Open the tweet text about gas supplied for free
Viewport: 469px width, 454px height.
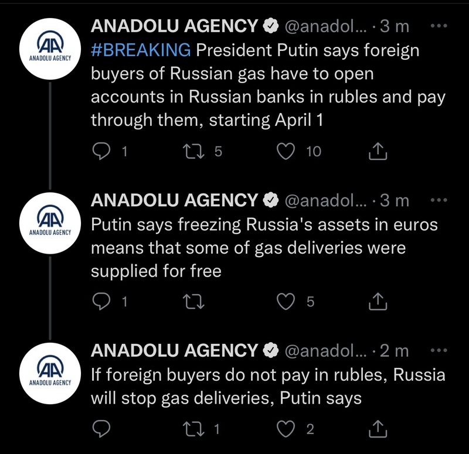point(246,247)
